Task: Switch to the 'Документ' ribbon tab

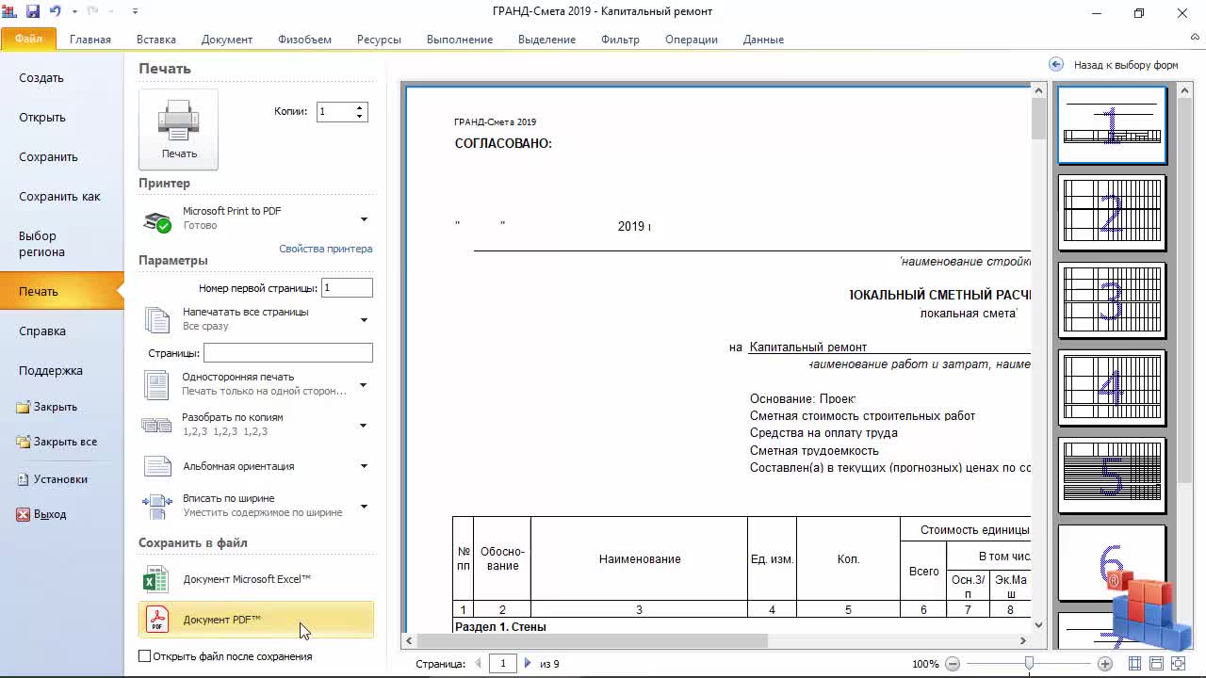Action: coord(227,40)
